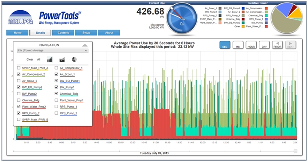This screenshot has height=162, width=308.
Task: Uncheck the Air_Compressor_2 checkbox
Action: coord(19,74)
